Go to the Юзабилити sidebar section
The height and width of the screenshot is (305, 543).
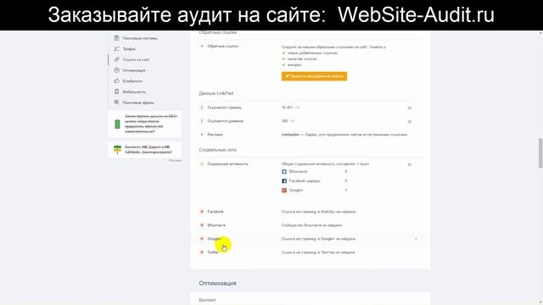coord(132,81)
